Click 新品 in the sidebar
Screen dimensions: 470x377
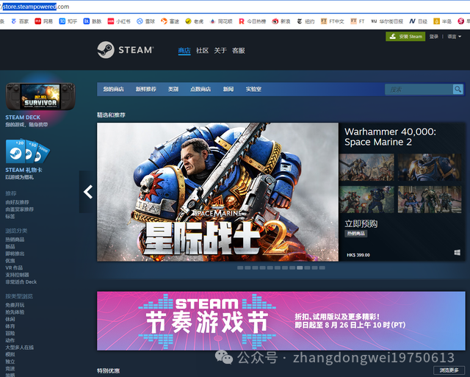pos(10,246)
